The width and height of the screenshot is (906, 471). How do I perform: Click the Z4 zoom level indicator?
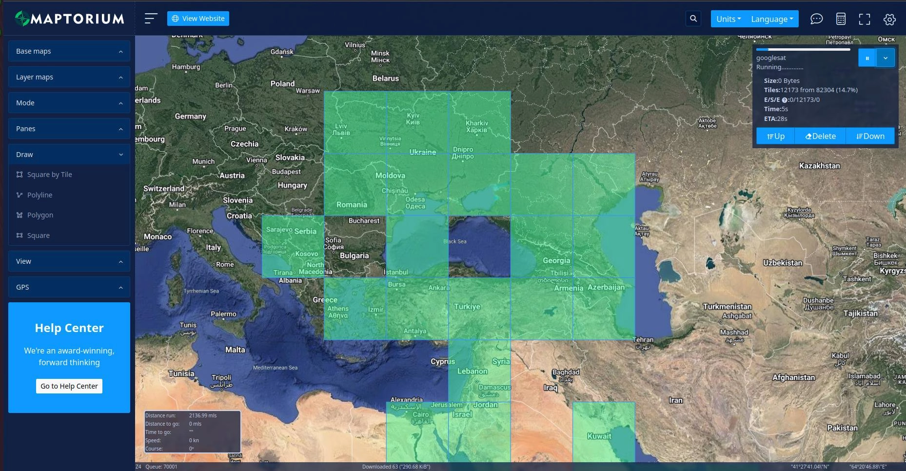138,467
